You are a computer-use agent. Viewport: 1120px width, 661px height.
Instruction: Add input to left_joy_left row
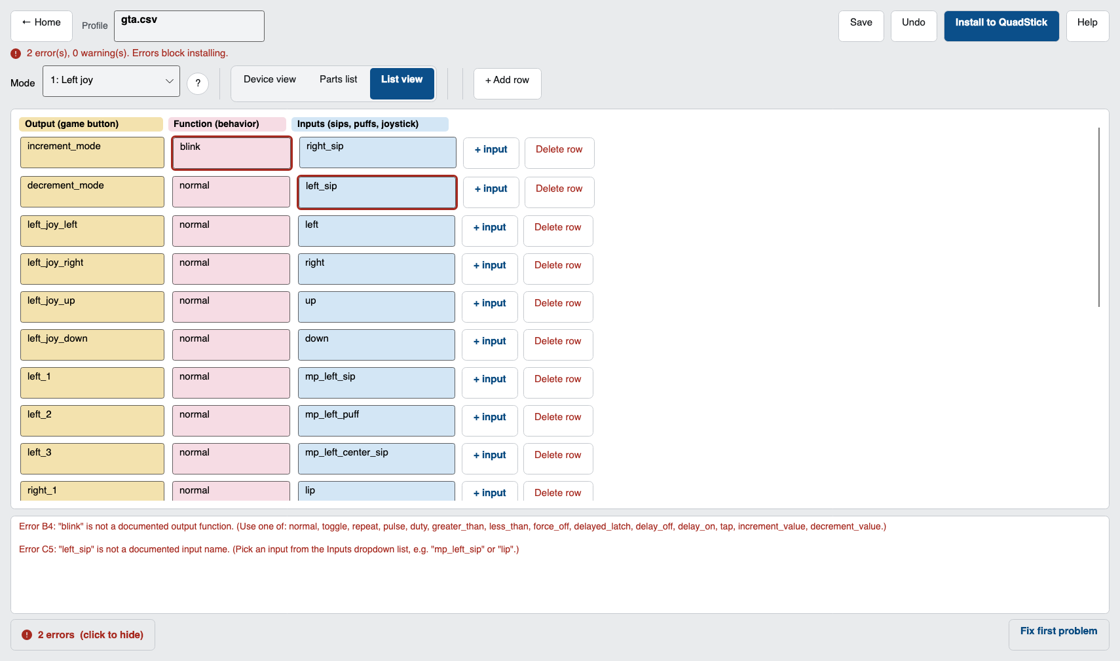click(490, 231)
